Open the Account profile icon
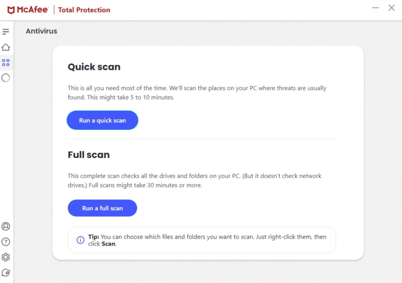 [6, 226]
